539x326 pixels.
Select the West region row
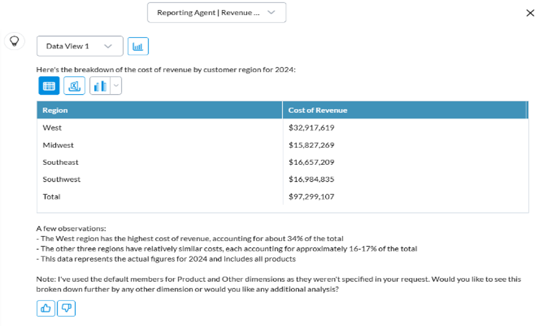click(52, 128)
